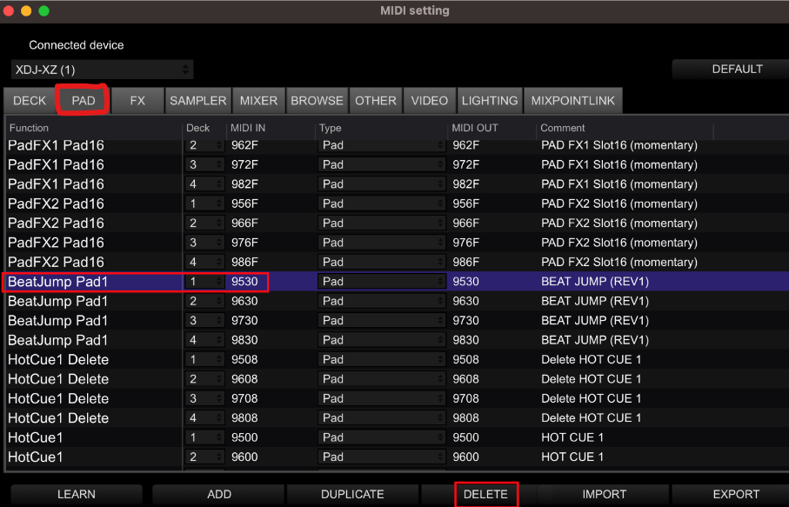This screenshot has height=507, width=789.
Task: Select the OTHER tab
Action: point(375,100)
